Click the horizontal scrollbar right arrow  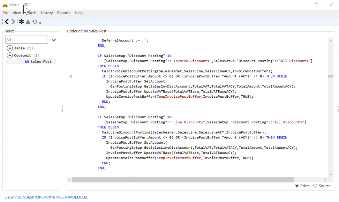[x=325, y=180]
